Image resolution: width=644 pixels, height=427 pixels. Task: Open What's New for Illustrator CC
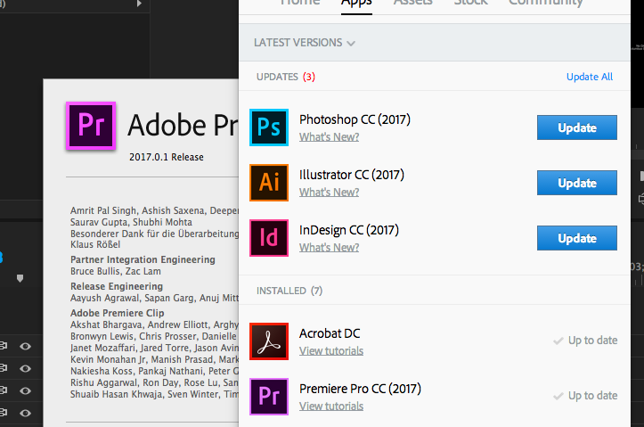329,192
